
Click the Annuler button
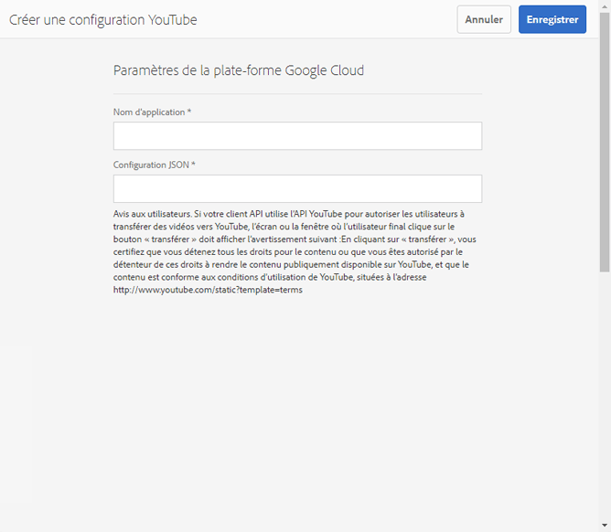click(x=484, y=19)
